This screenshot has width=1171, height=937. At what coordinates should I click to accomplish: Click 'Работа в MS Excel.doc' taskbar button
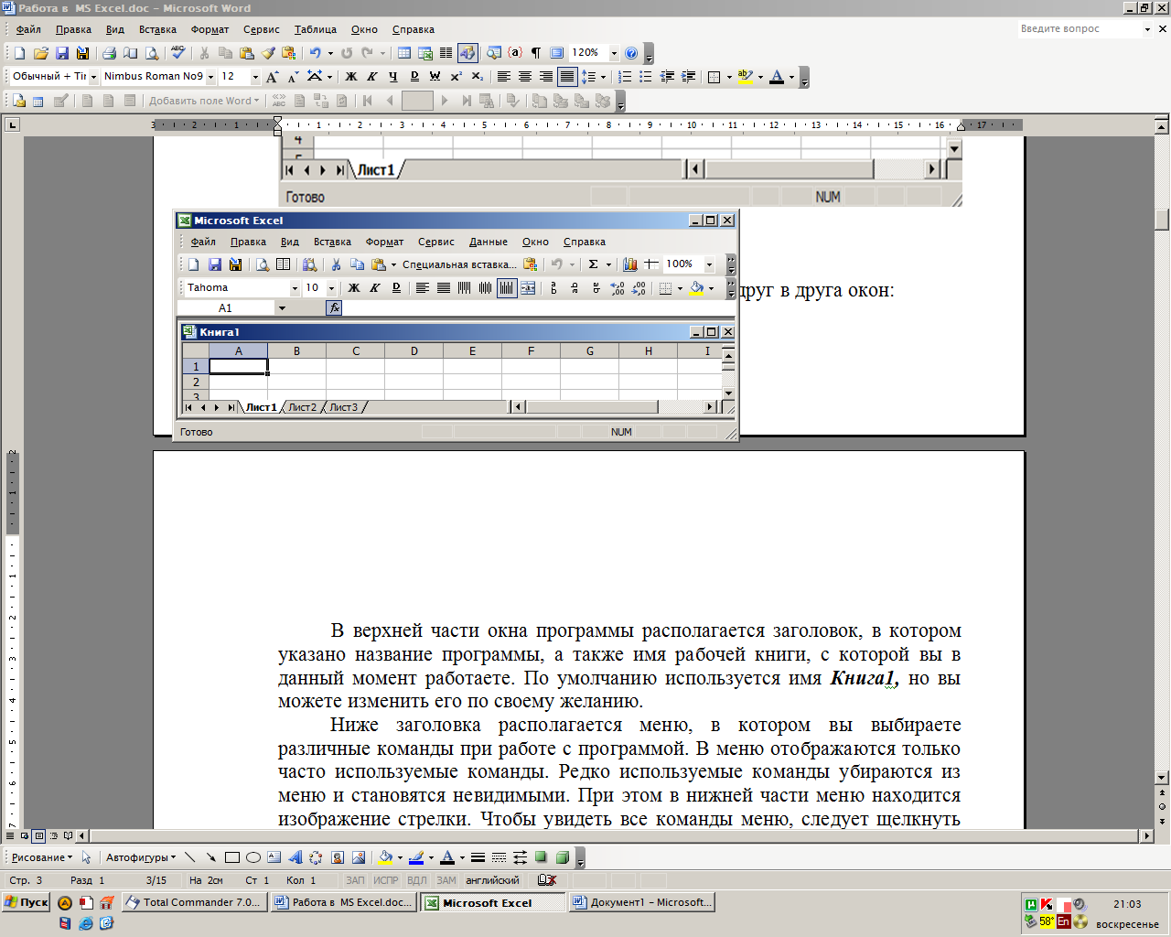[x=343, y=902]
